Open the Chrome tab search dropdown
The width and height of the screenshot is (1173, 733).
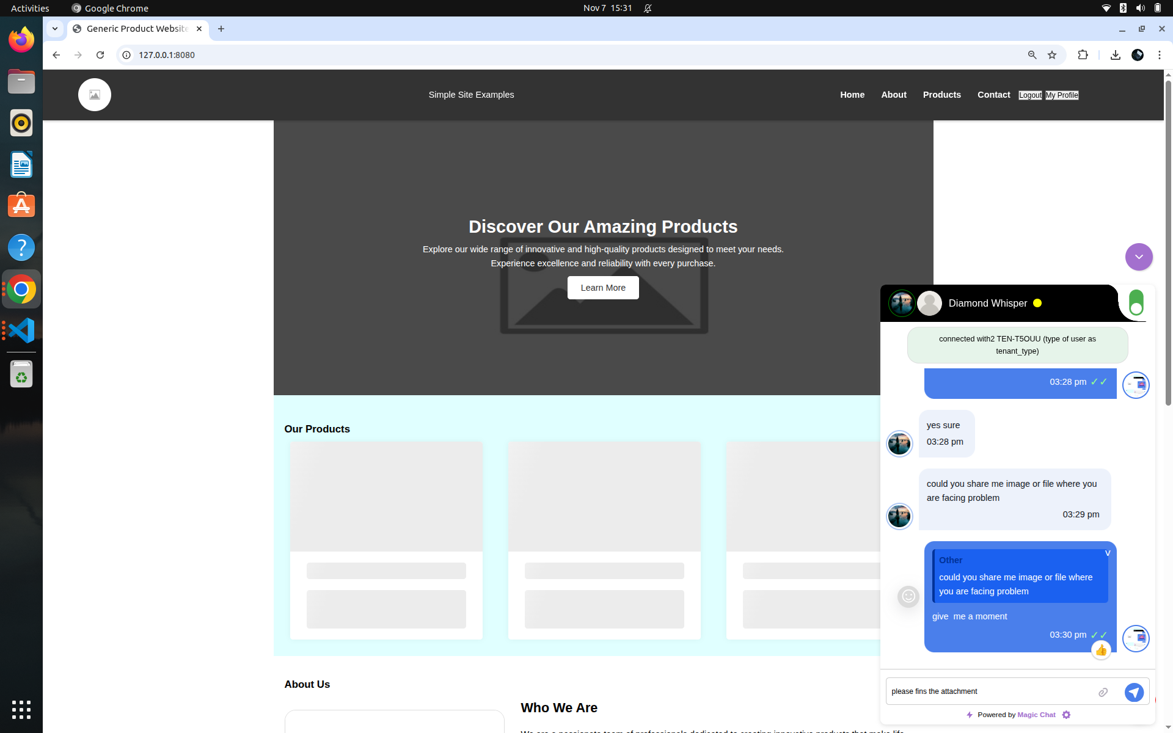tap(55, 29)
